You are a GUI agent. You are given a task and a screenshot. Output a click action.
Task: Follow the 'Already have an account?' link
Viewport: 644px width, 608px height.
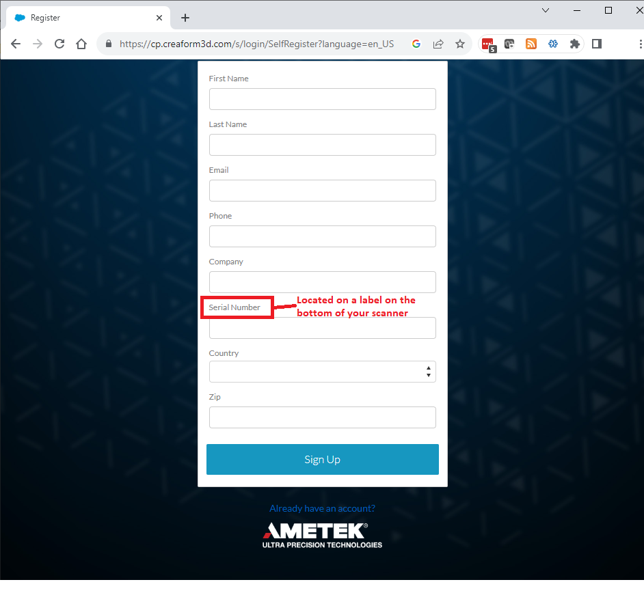pos(323,508)
